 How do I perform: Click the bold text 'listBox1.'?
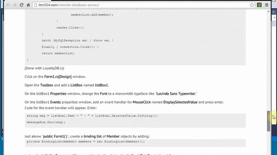[102, 85]
